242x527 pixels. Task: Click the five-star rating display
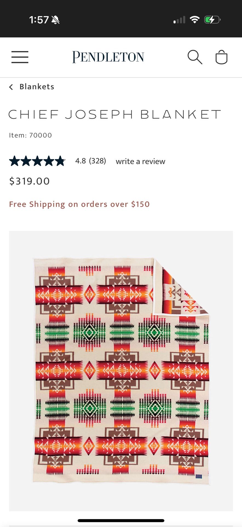pos(37,161)
